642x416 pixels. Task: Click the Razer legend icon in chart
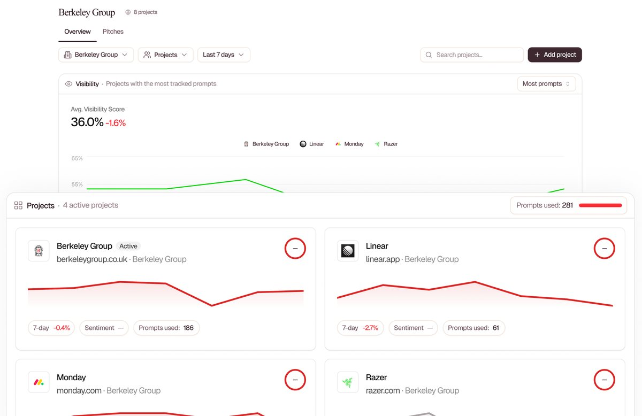pos(378,144)
